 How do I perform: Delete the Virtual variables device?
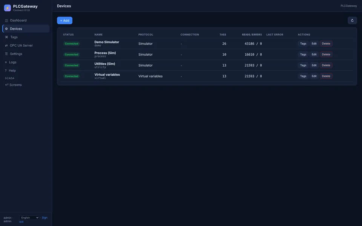coord(326,76)
